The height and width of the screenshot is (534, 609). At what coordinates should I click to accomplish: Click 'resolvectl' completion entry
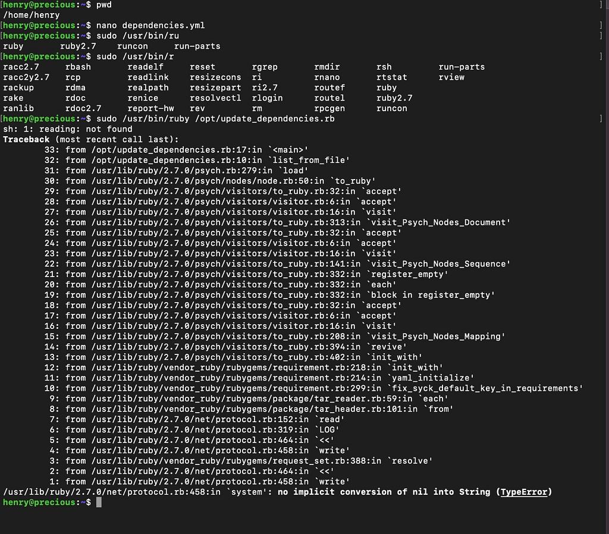click(x=215, y=98)
